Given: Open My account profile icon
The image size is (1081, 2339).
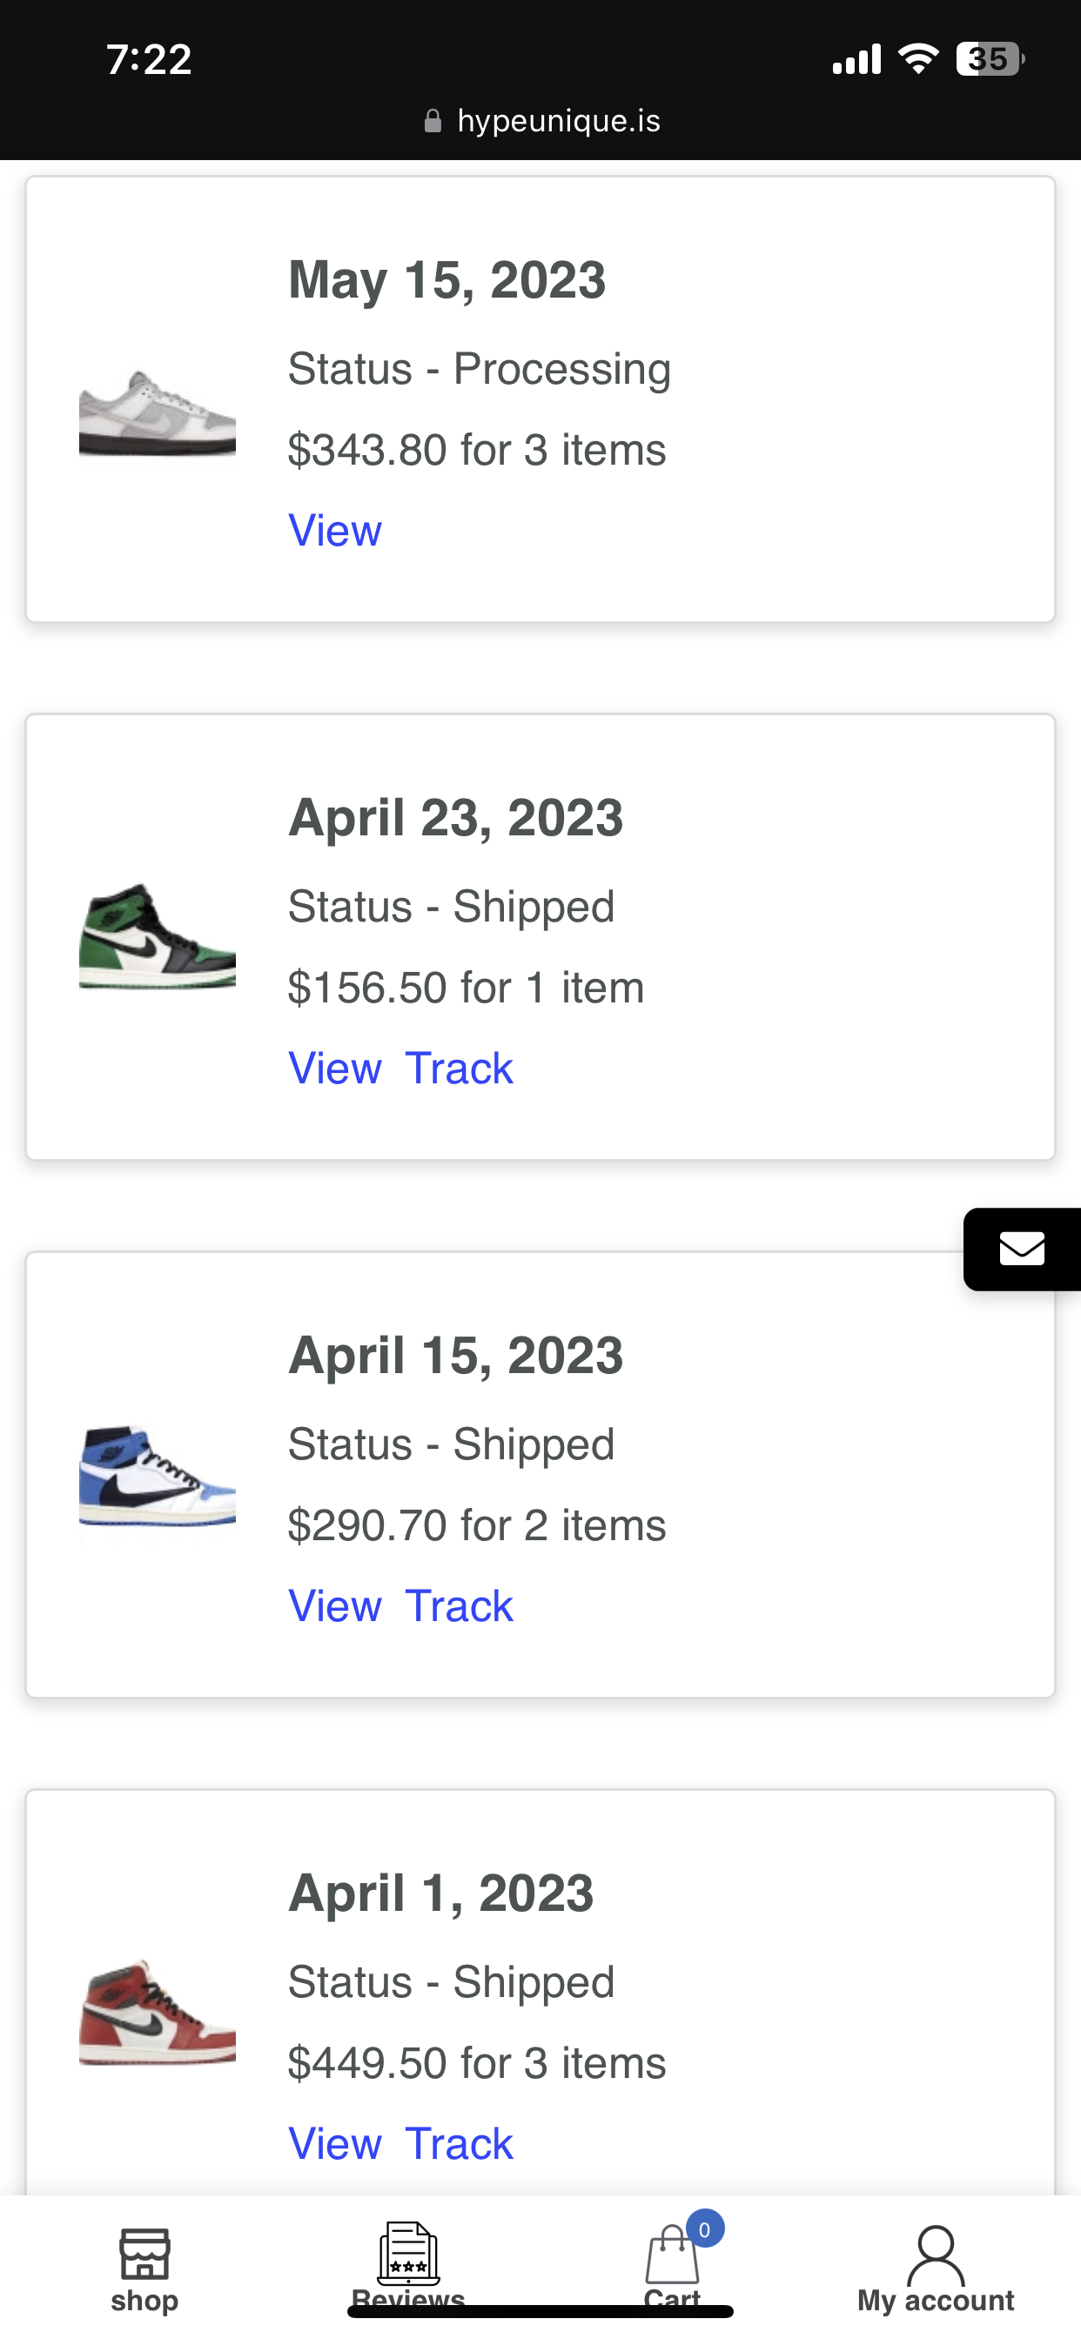Looking at the screenshot, I should coord(936,2256).
